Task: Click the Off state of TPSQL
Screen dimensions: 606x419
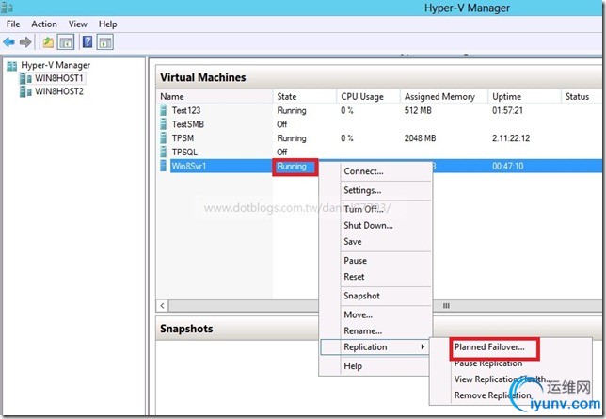Action: [282, 152]
